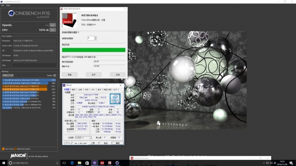296x166 pixels.
Task: Select ranking row i7-3720QM CPU
Action: point(29,102)
